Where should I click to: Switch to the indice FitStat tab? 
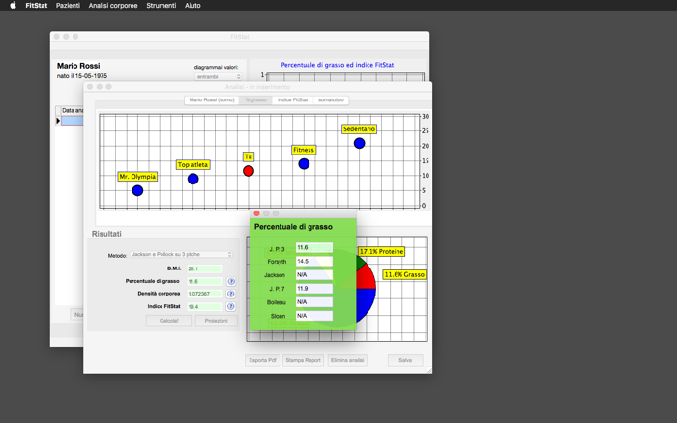(x=293, y=100)
